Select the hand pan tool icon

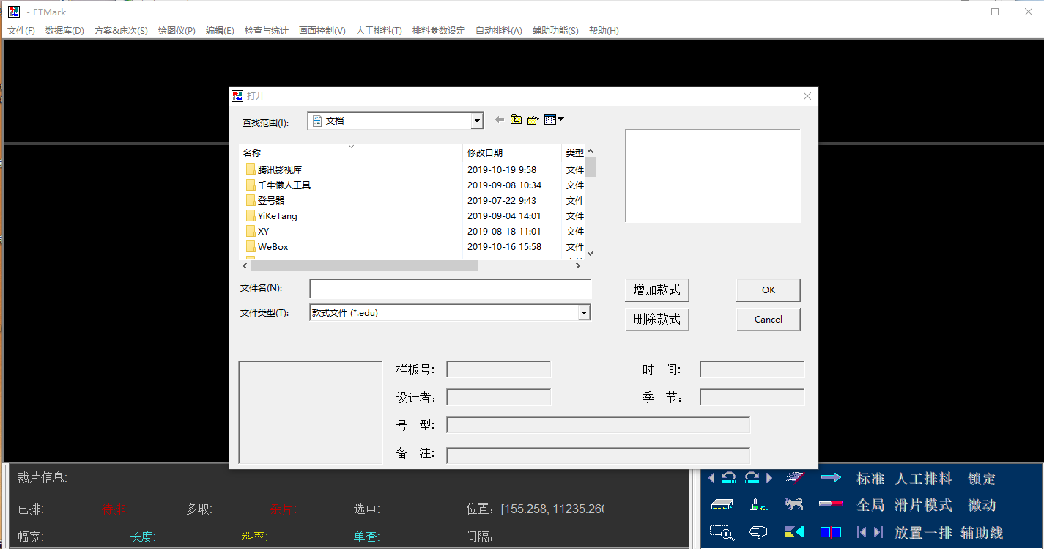[758, 531]
